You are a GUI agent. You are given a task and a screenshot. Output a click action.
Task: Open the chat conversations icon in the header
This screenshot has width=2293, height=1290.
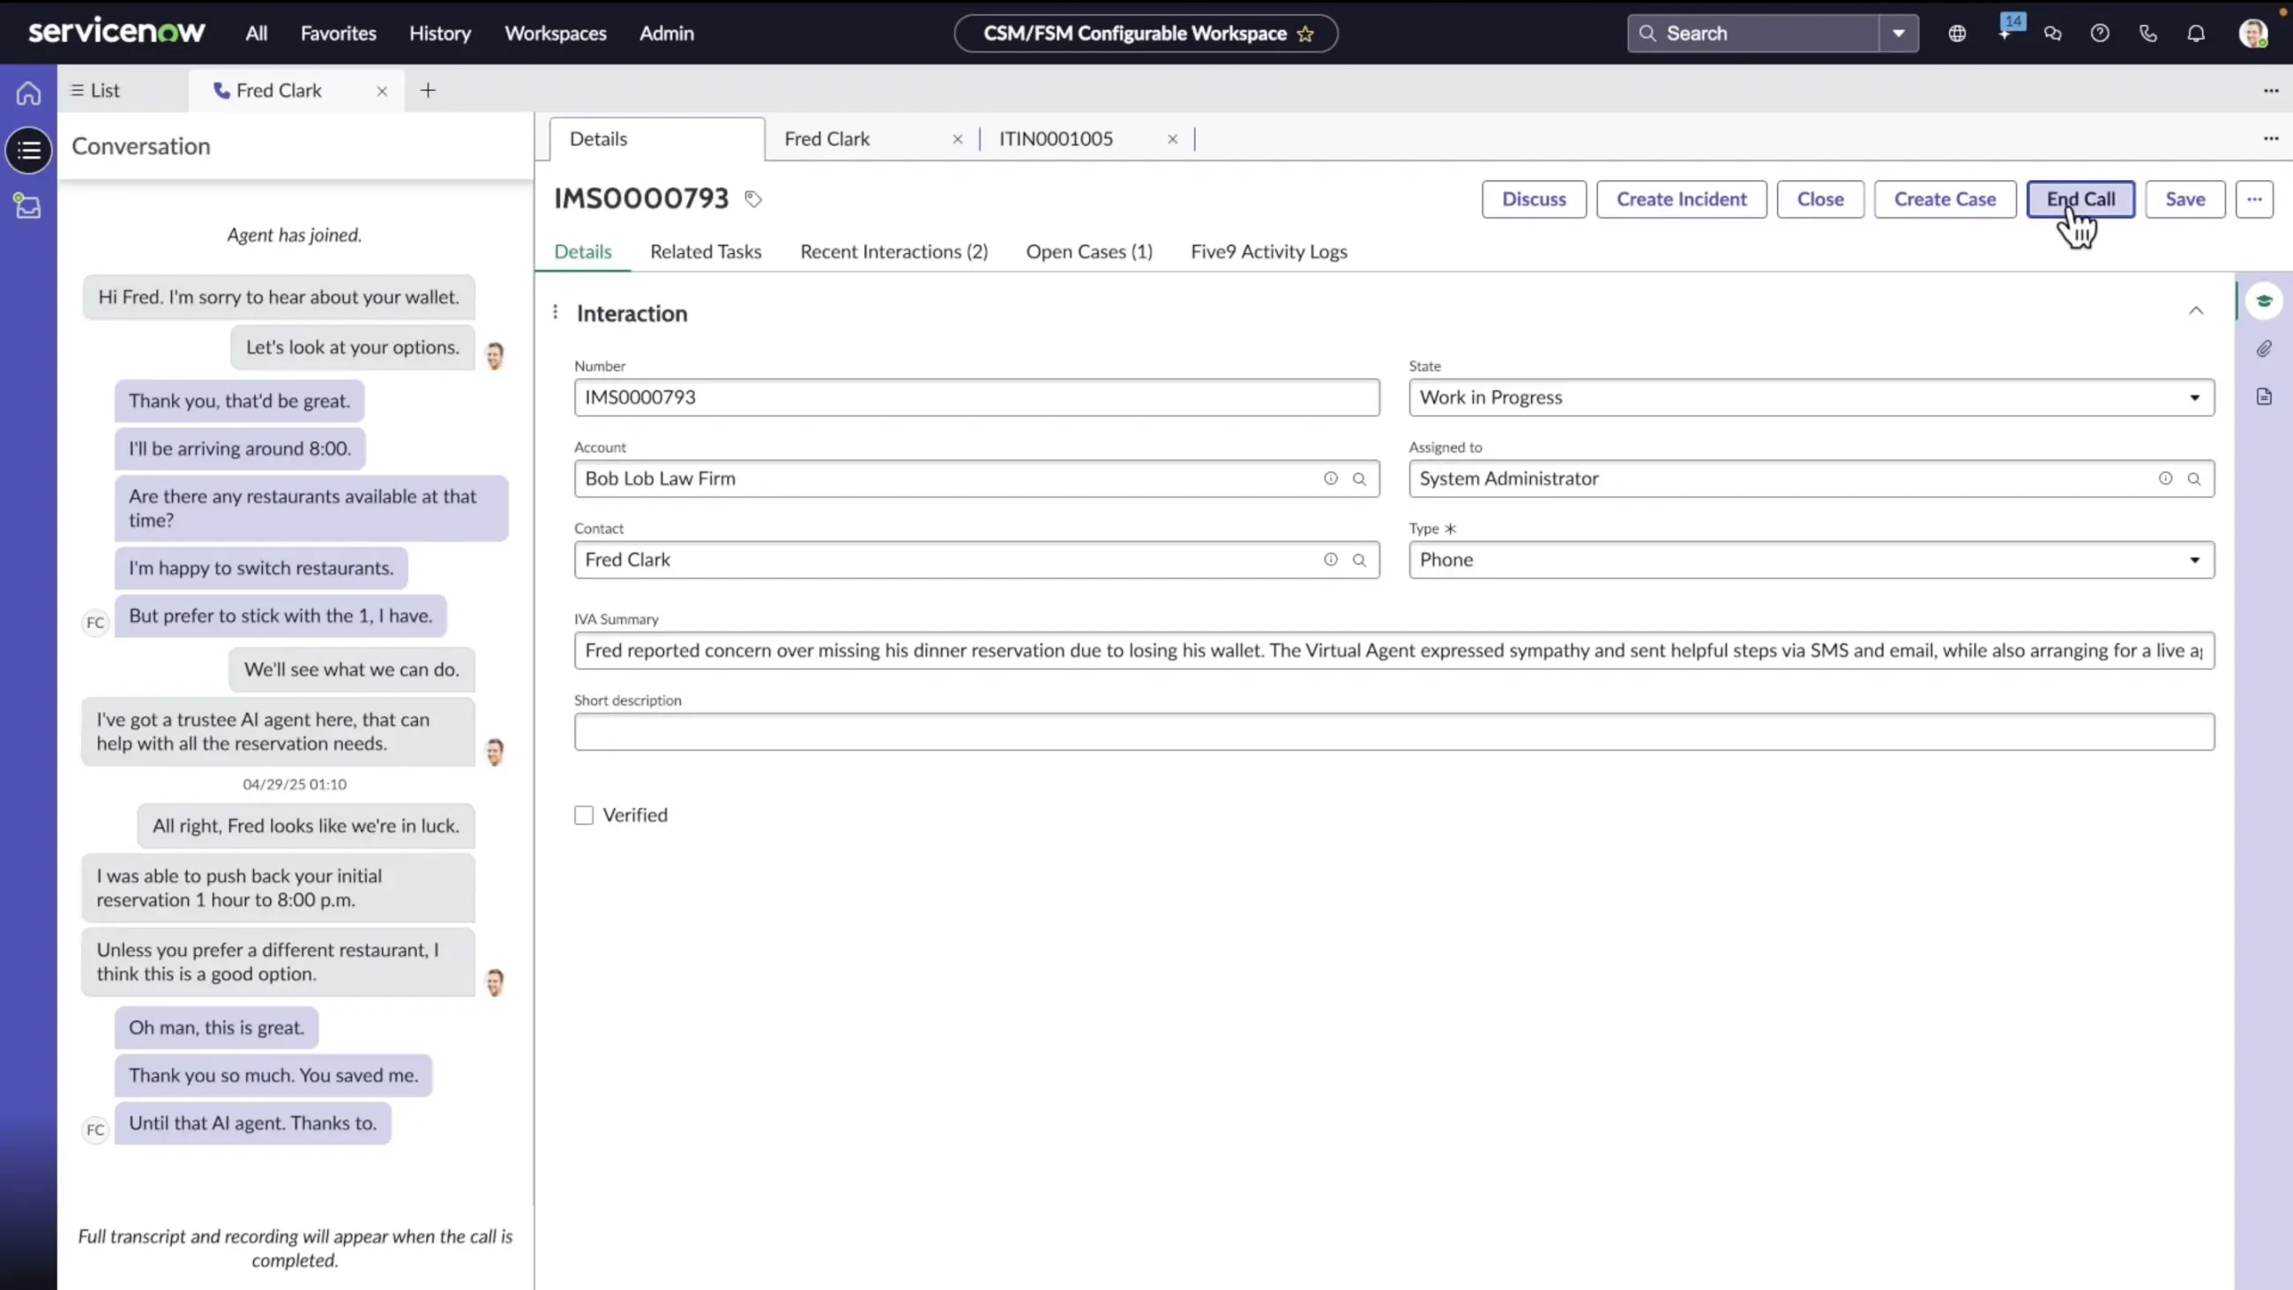tap(2052, 33)
